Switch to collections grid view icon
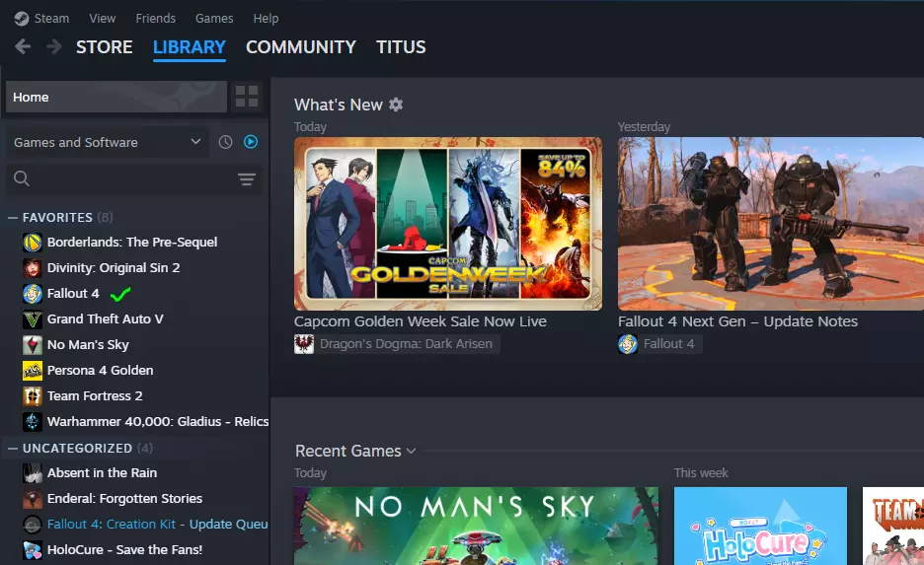The height and width of the screenshot is (565, 924). [x=247, y=96]
